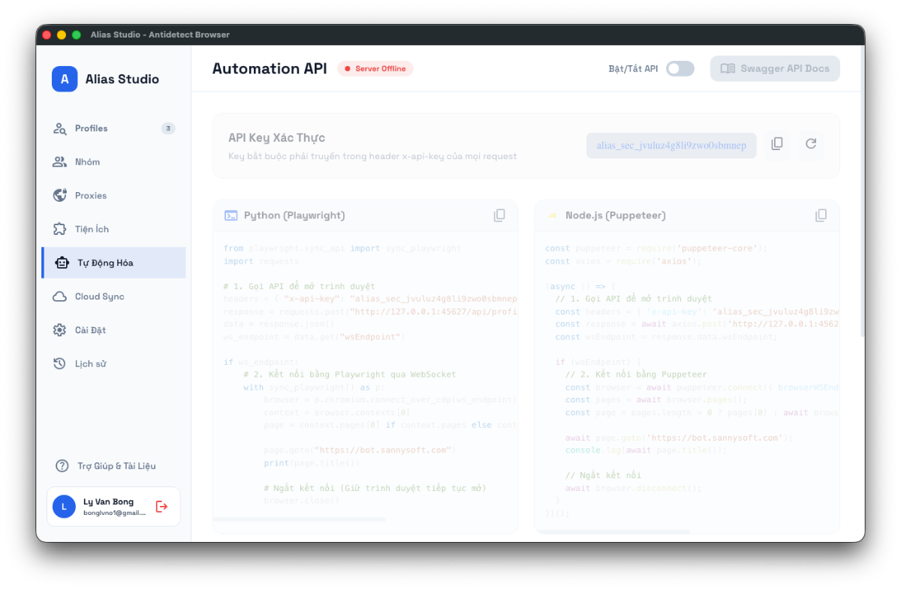901x590 pixels.
Task: Click the API key text field
Action: pyautogui.click(x=671, y=145)
